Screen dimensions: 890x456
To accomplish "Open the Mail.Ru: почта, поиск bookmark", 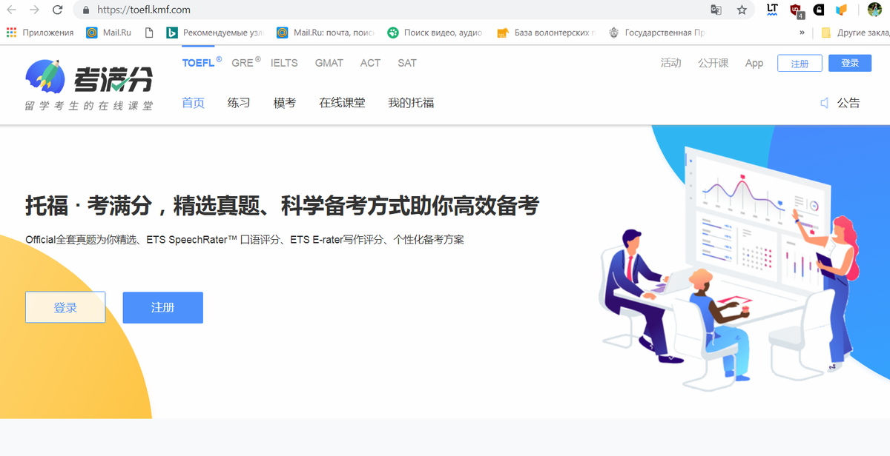I will click(x=326, y=33).
